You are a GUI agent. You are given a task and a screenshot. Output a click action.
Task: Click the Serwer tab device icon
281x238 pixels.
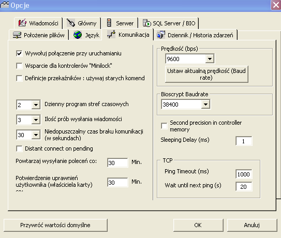tap(109, 23)
